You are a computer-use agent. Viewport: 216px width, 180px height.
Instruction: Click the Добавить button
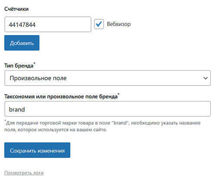pyautogui.click(x=22, y=43)
